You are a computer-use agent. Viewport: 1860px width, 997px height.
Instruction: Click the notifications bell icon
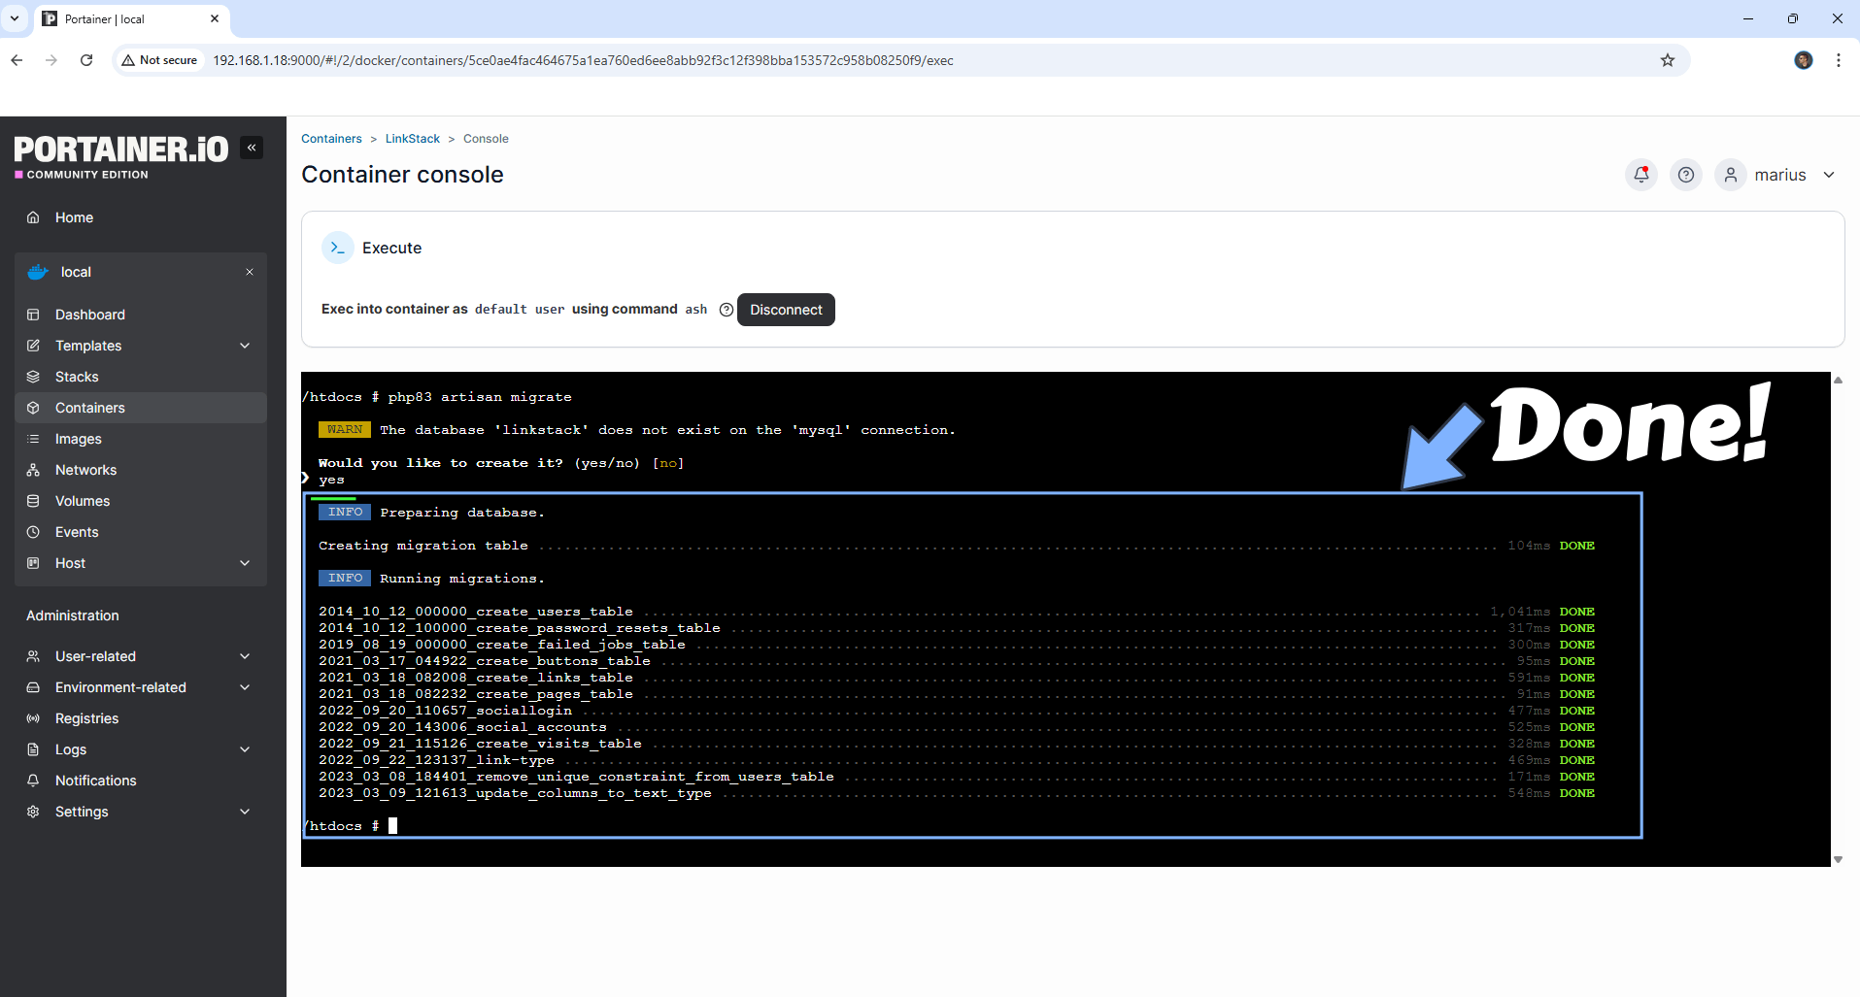(1640, 175)
